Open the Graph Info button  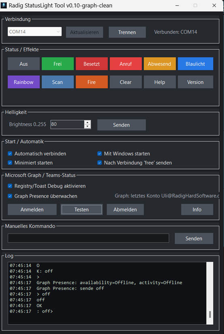point(197,209)
